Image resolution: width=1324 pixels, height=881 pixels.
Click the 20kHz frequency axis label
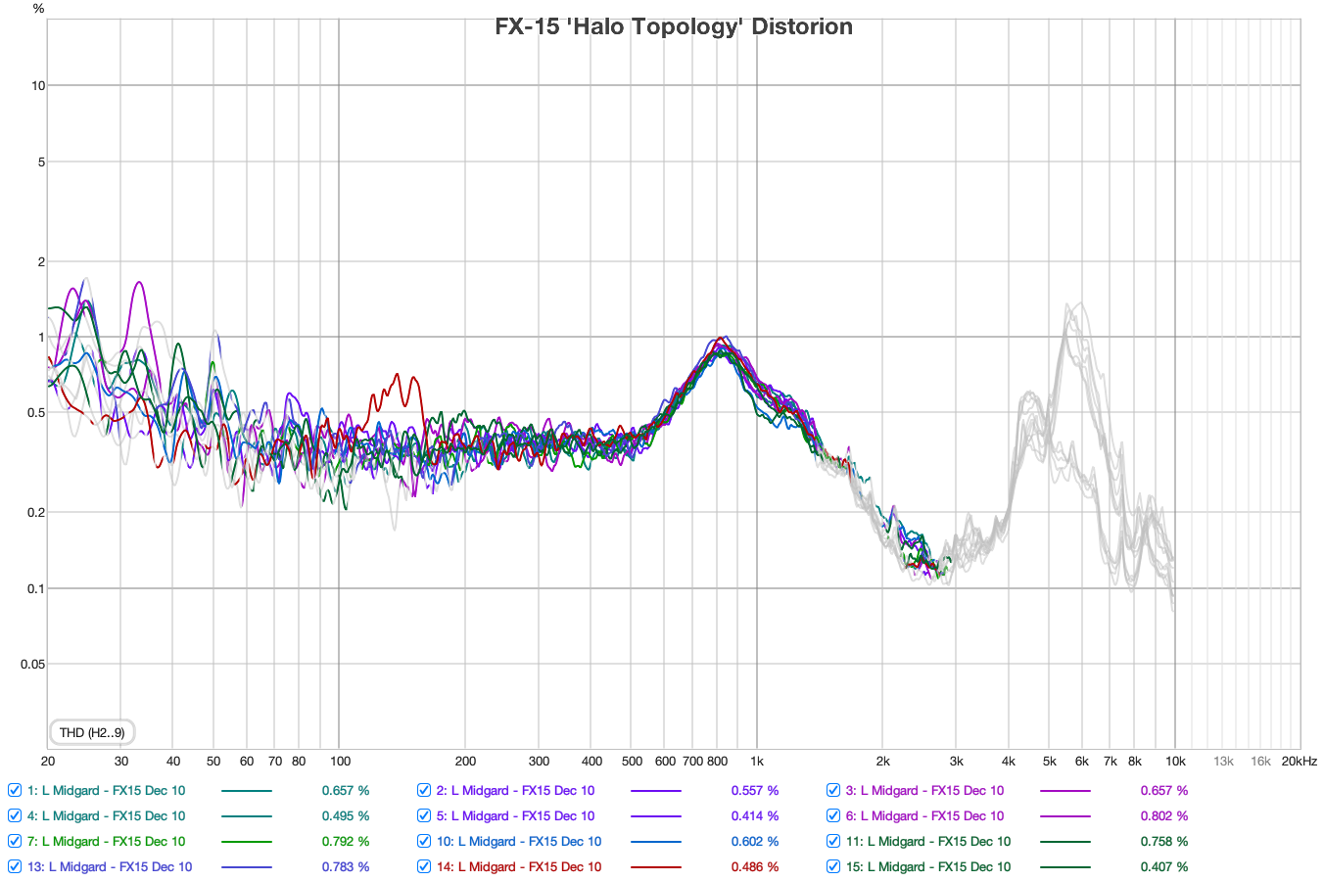tap(1300, 761)
